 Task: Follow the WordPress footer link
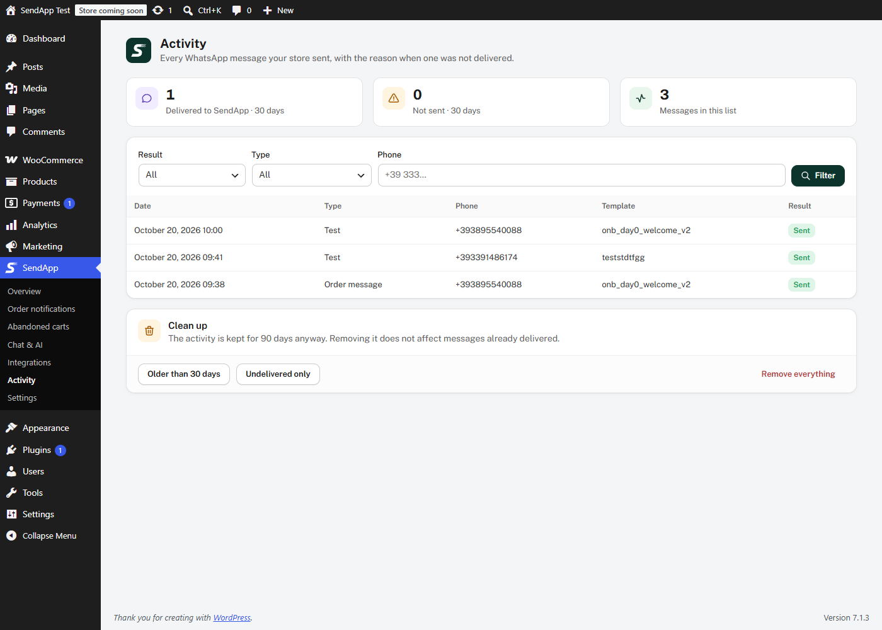point(232,618)
